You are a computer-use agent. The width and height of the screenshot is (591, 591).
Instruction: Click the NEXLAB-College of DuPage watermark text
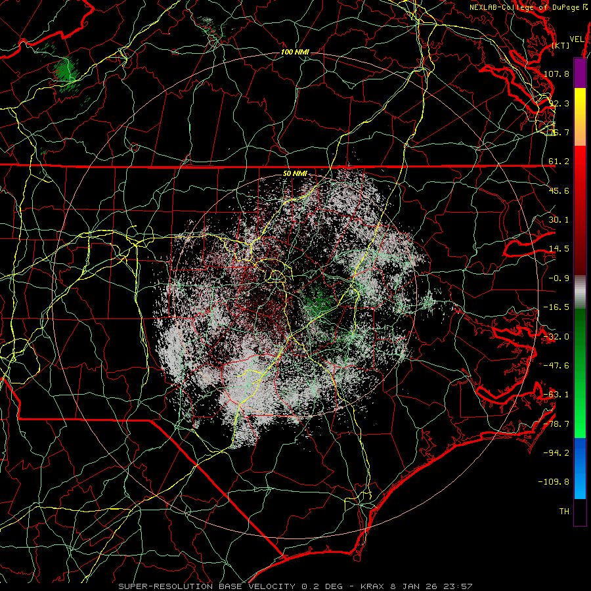pyautogui.click(x=529, y=7)
